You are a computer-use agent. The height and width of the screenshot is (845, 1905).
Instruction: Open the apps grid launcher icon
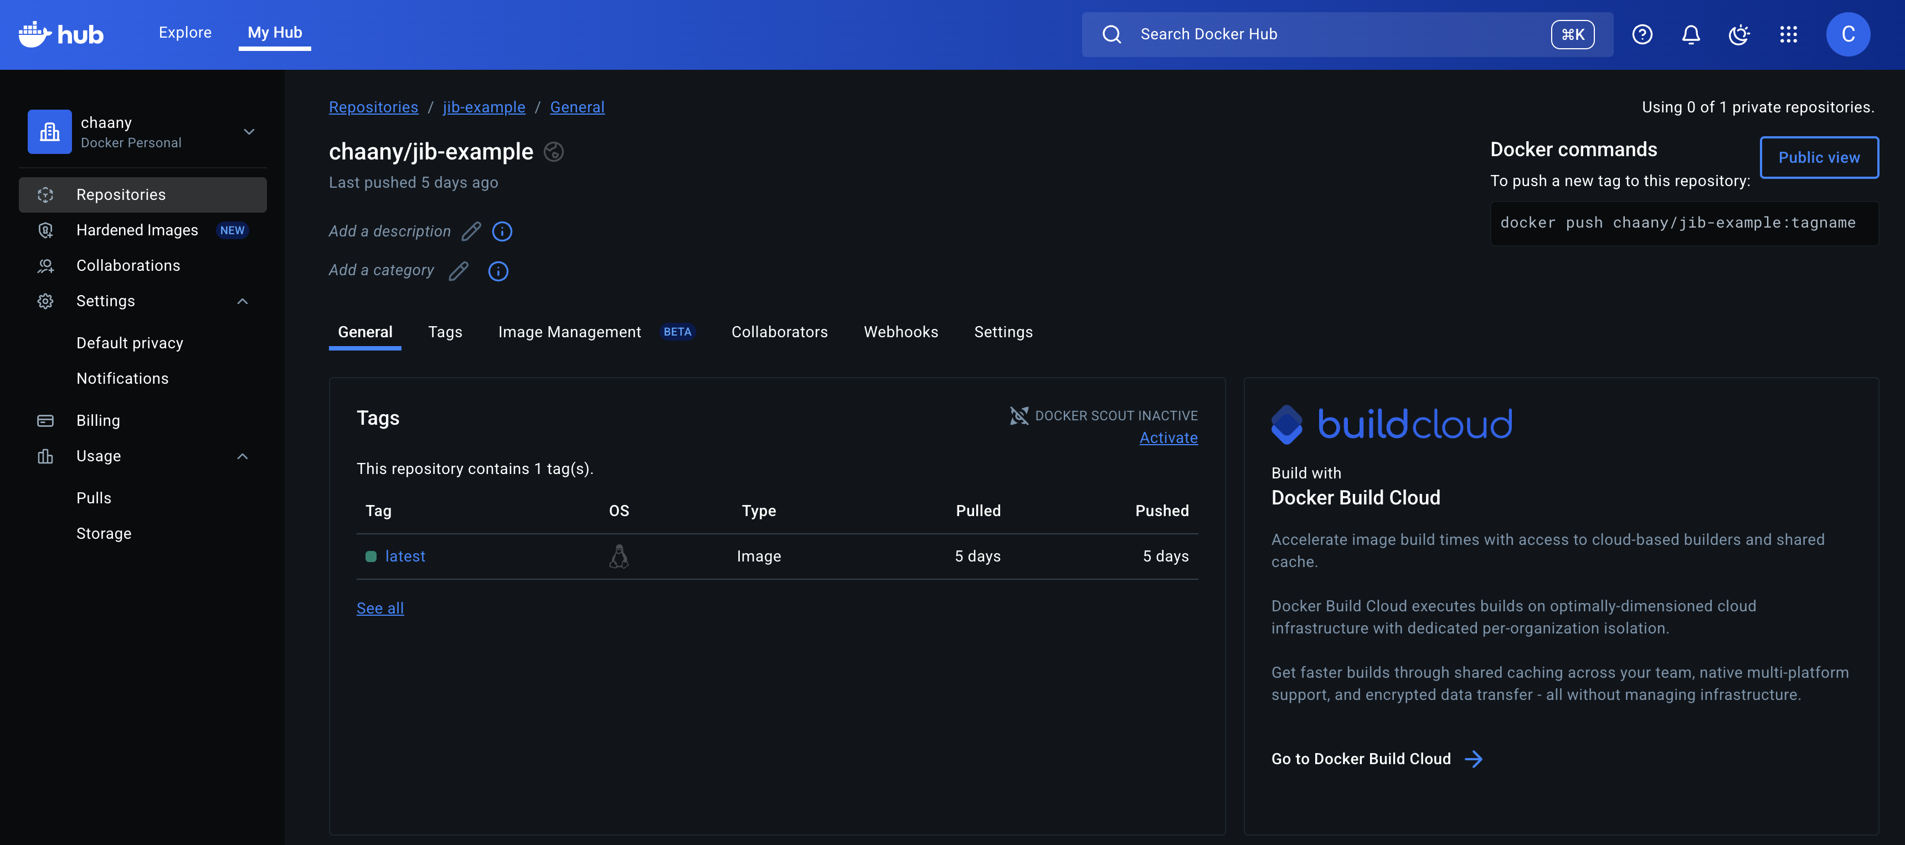point(1788,34)
